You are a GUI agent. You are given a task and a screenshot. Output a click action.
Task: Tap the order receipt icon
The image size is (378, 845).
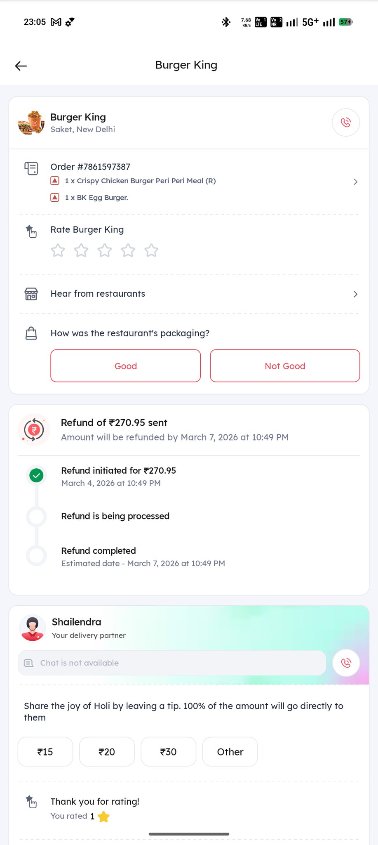[x=31, y=168]
